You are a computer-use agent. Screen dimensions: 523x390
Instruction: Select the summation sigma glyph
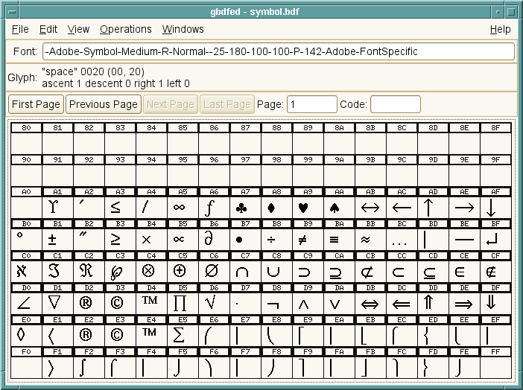click(x=178, y=335)
